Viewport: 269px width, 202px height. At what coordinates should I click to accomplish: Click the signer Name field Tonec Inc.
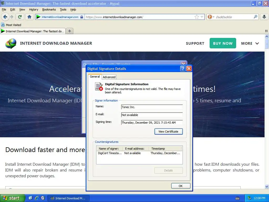click(x=152, y=107)
